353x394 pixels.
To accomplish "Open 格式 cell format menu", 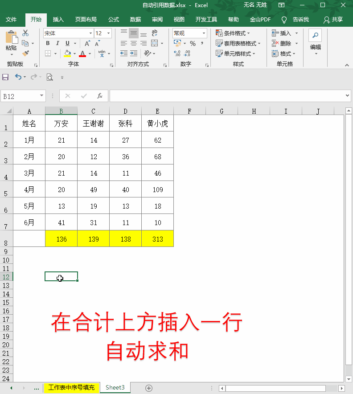I will coord(283,53).
